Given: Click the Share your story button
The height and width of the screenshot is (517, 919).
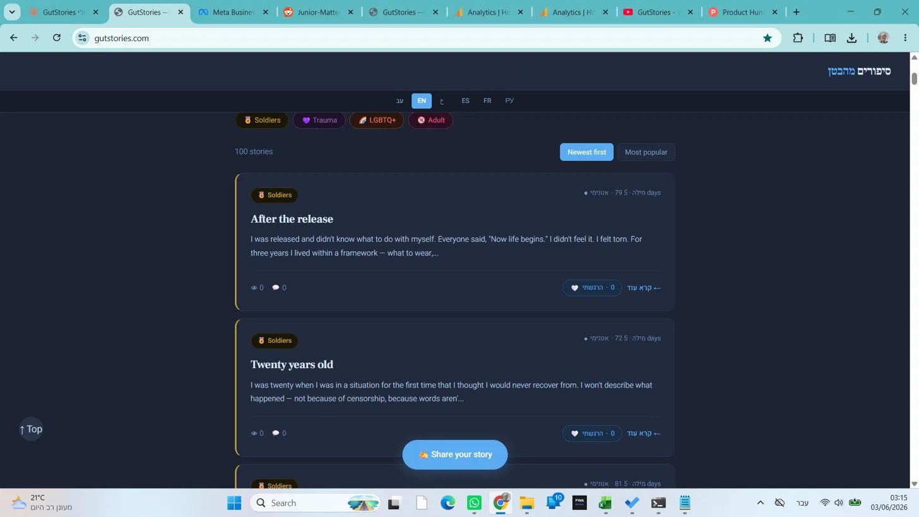Looking at the screenshot, I should pyautogui.click(x=454, y=455).
